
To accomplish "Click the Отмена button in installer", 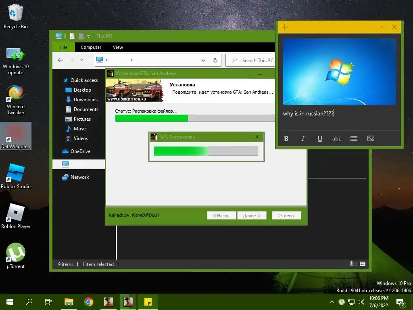I will click(286, 216).
